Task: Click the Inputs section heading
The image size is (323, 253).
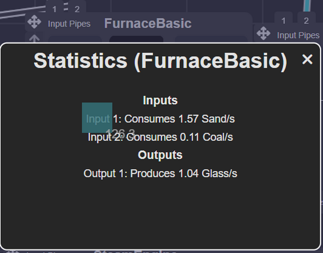Action: tap(160, 100)
